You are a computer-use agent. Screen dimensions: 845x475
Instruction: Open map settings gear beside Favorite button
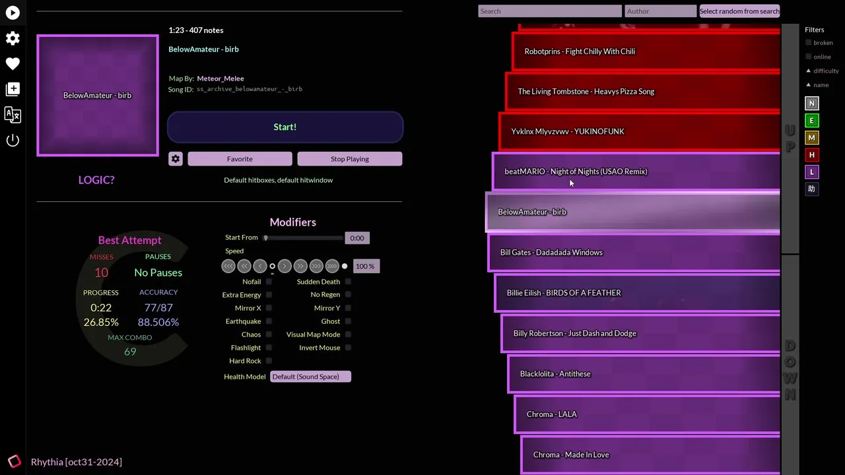pyautogui.click(x=175, y=159)
